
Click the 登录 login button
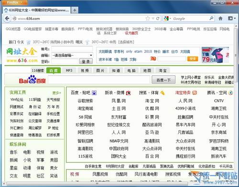(x=86, y=61)
